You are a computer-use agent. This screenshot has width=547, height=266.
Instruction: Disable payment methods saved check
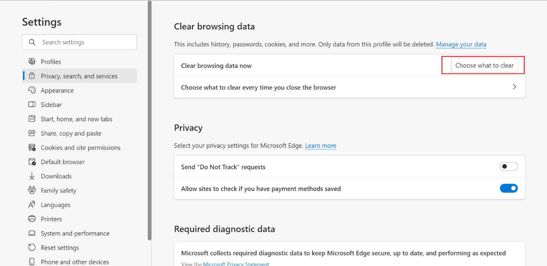point(509,188)
